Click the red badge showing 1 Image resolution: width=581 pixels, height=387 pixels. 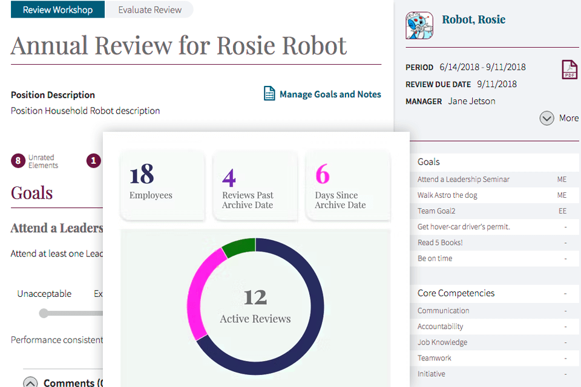93,161
